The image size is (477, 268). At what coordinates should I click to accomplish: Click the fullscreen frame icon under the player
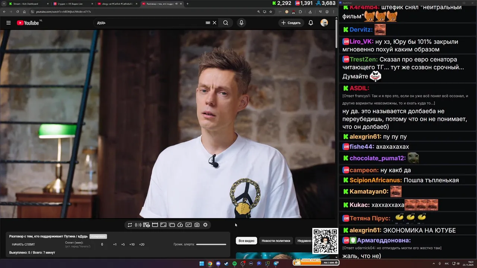pos(163,225)
